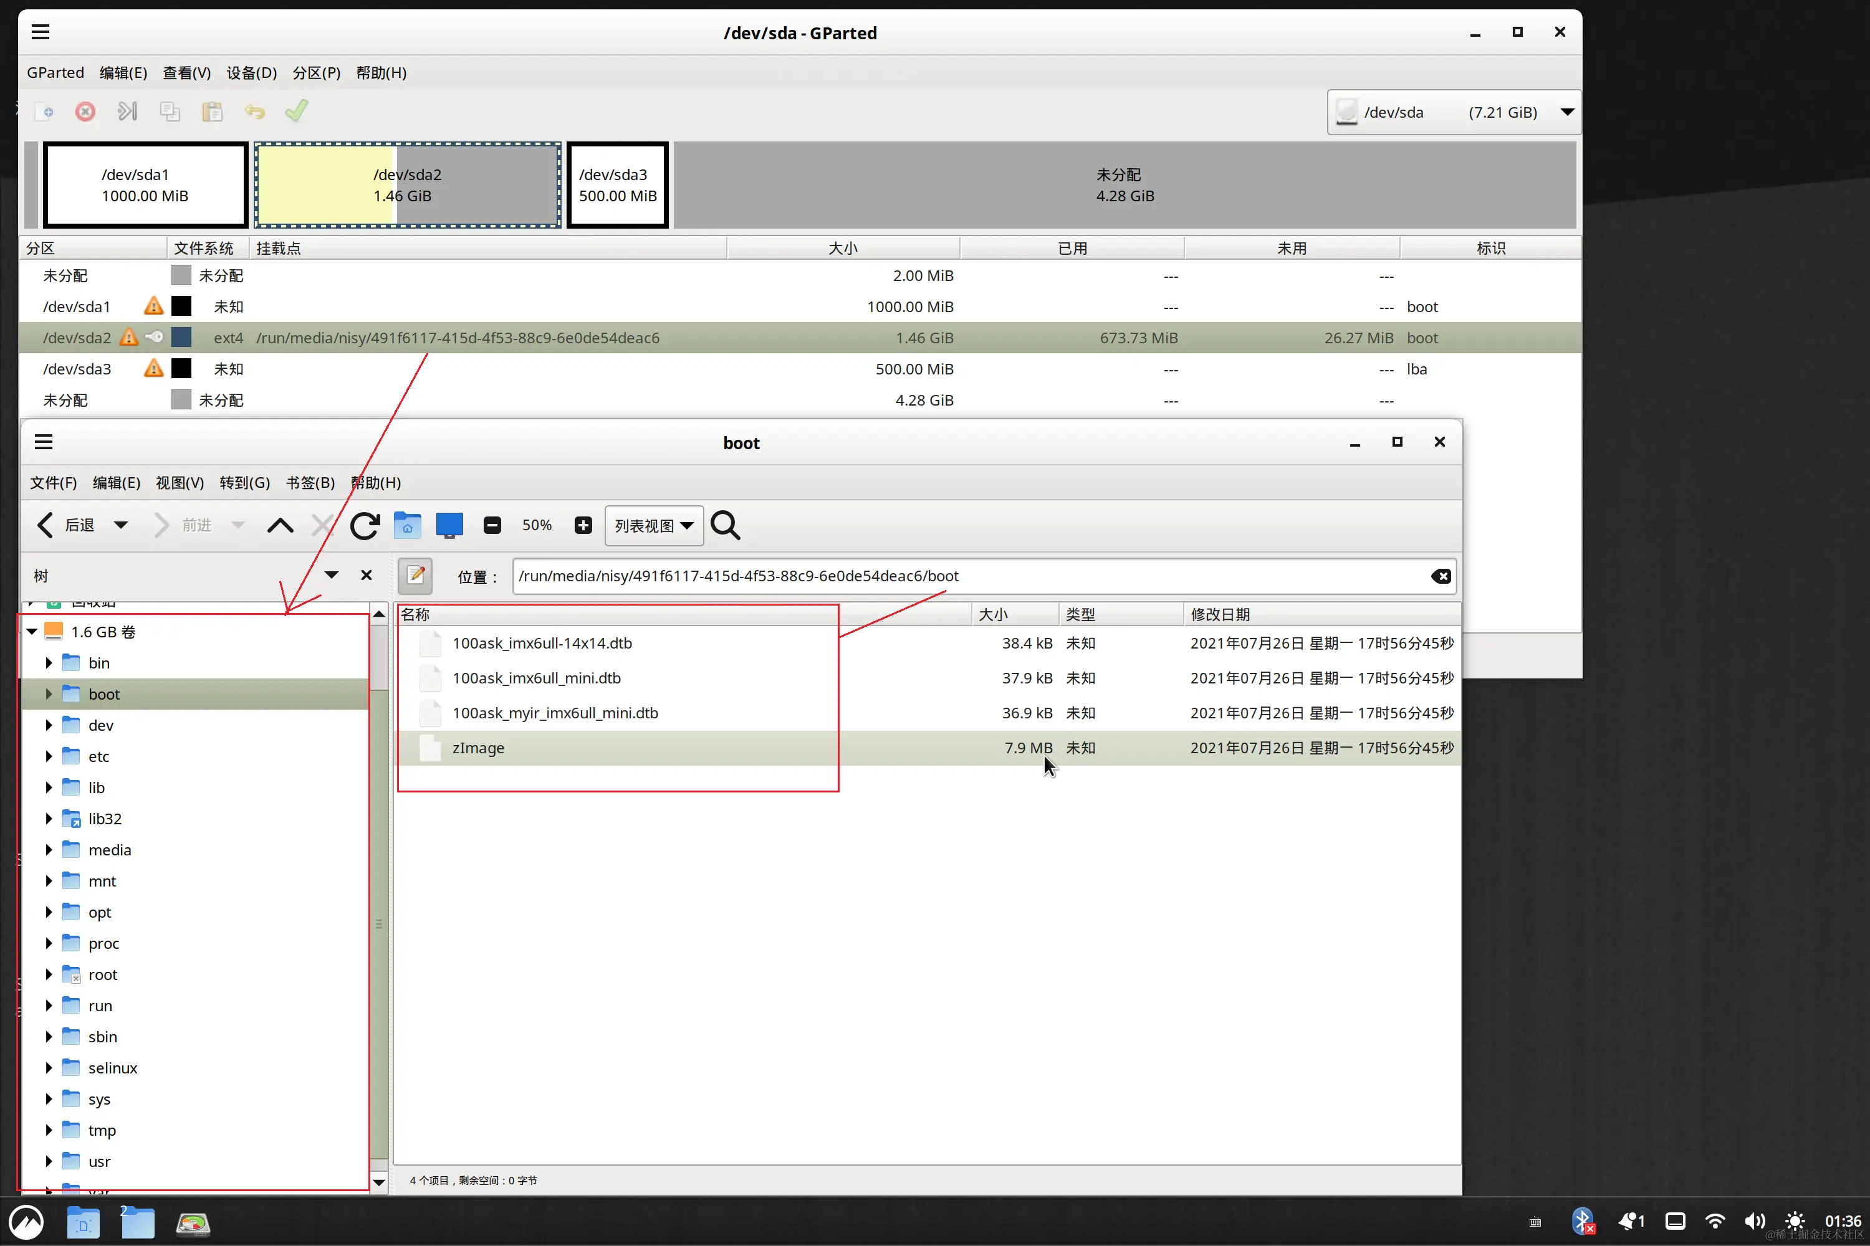Click the reload button in file manager
Screen dimensions: 1870x1246
coord(365,525)
